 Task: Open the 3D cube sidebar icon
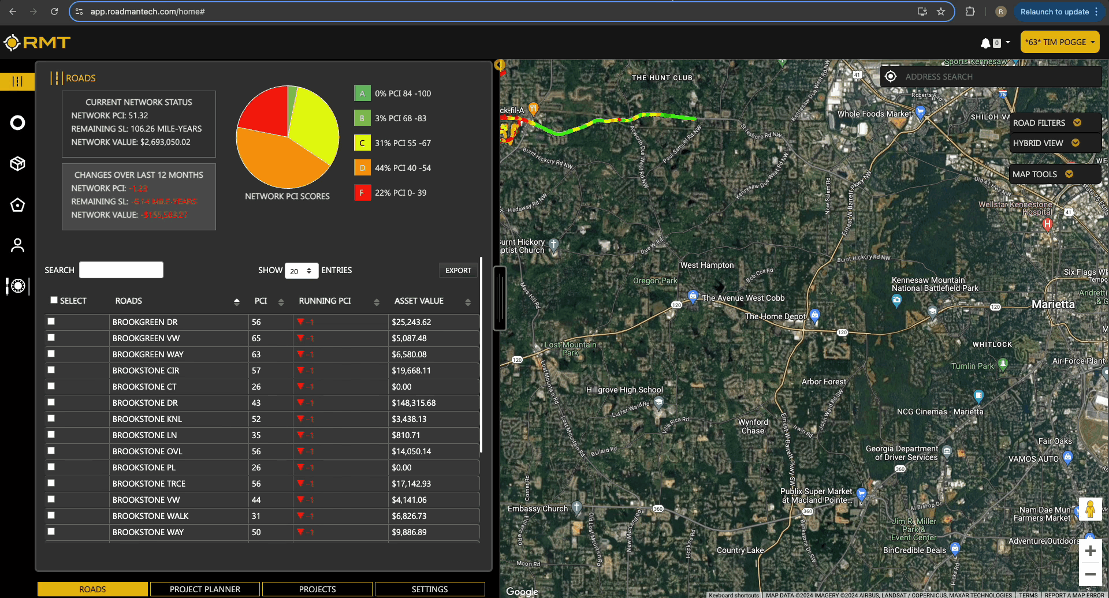tap(18, 164)
